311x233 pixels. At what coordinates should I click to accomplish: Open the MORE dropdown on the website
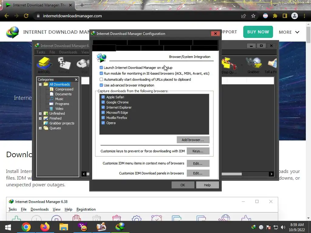click(289, 32)
